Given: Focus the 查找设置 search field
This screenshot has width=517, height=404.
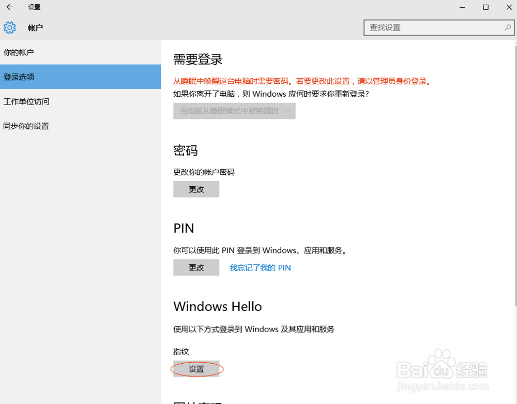Looking at the screenshot, I should 439,27.
